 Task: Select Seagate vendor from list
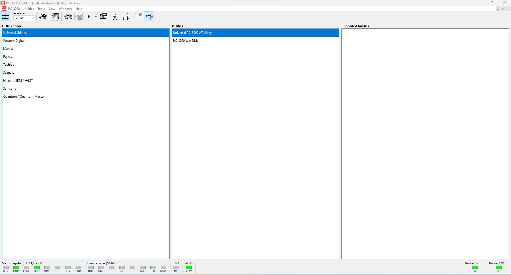9,73
